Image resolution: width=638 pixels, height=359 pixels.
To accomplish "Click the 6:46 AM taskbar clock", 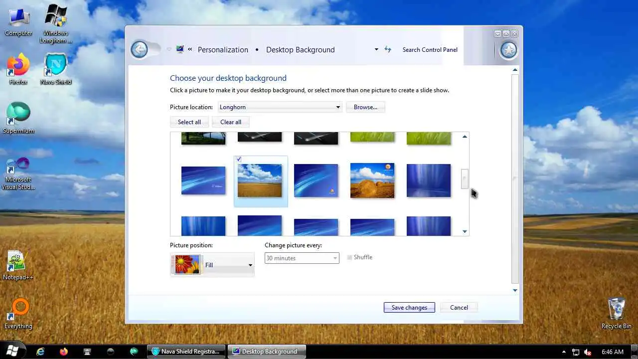I will click(x=613, y=352).
